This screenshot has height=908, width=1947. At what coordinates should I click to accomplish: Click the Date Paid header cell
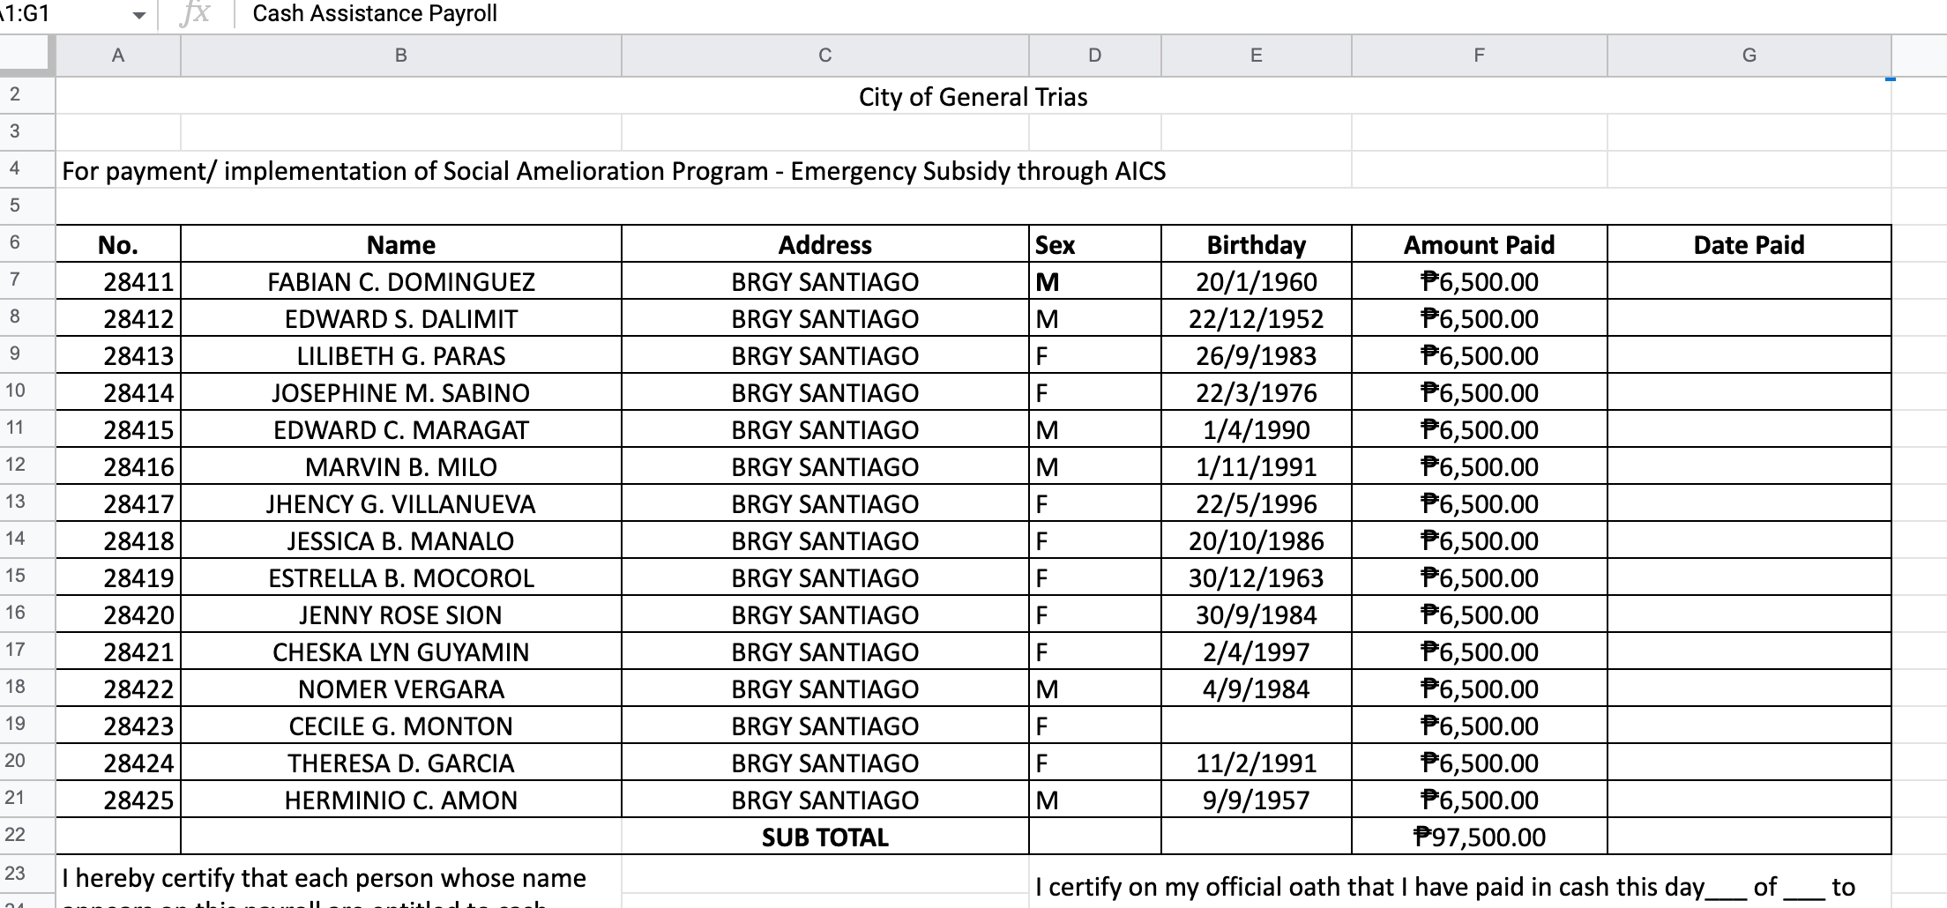[1749, 245]
